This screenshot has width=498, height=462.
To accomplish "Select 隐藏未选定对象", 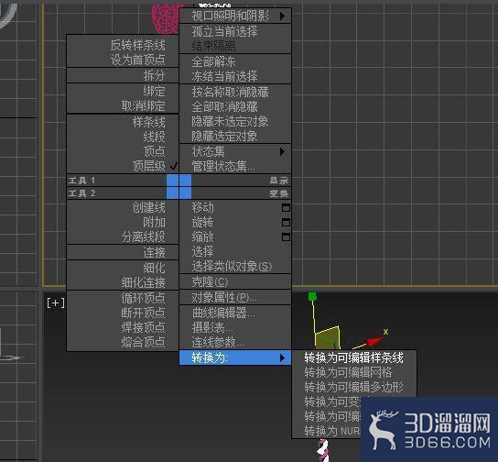I will click(235, 121).
